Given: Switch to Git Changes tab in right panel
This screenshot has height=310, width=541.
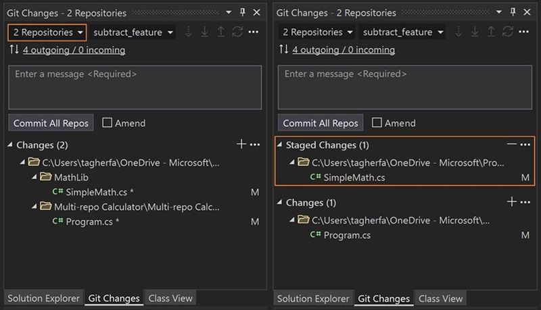Looking at the screenshot, I should (x=383, y=299).
